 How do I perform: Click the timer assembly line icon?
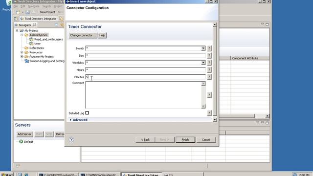31,44
